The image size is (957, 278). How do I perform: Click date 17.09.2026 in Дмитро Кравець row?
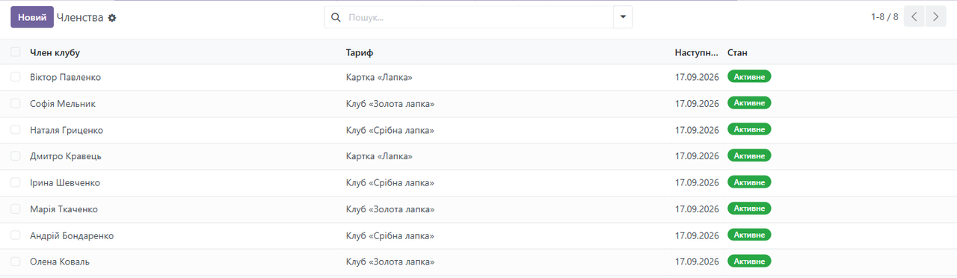pyautogui.click(x=697, y=156)
